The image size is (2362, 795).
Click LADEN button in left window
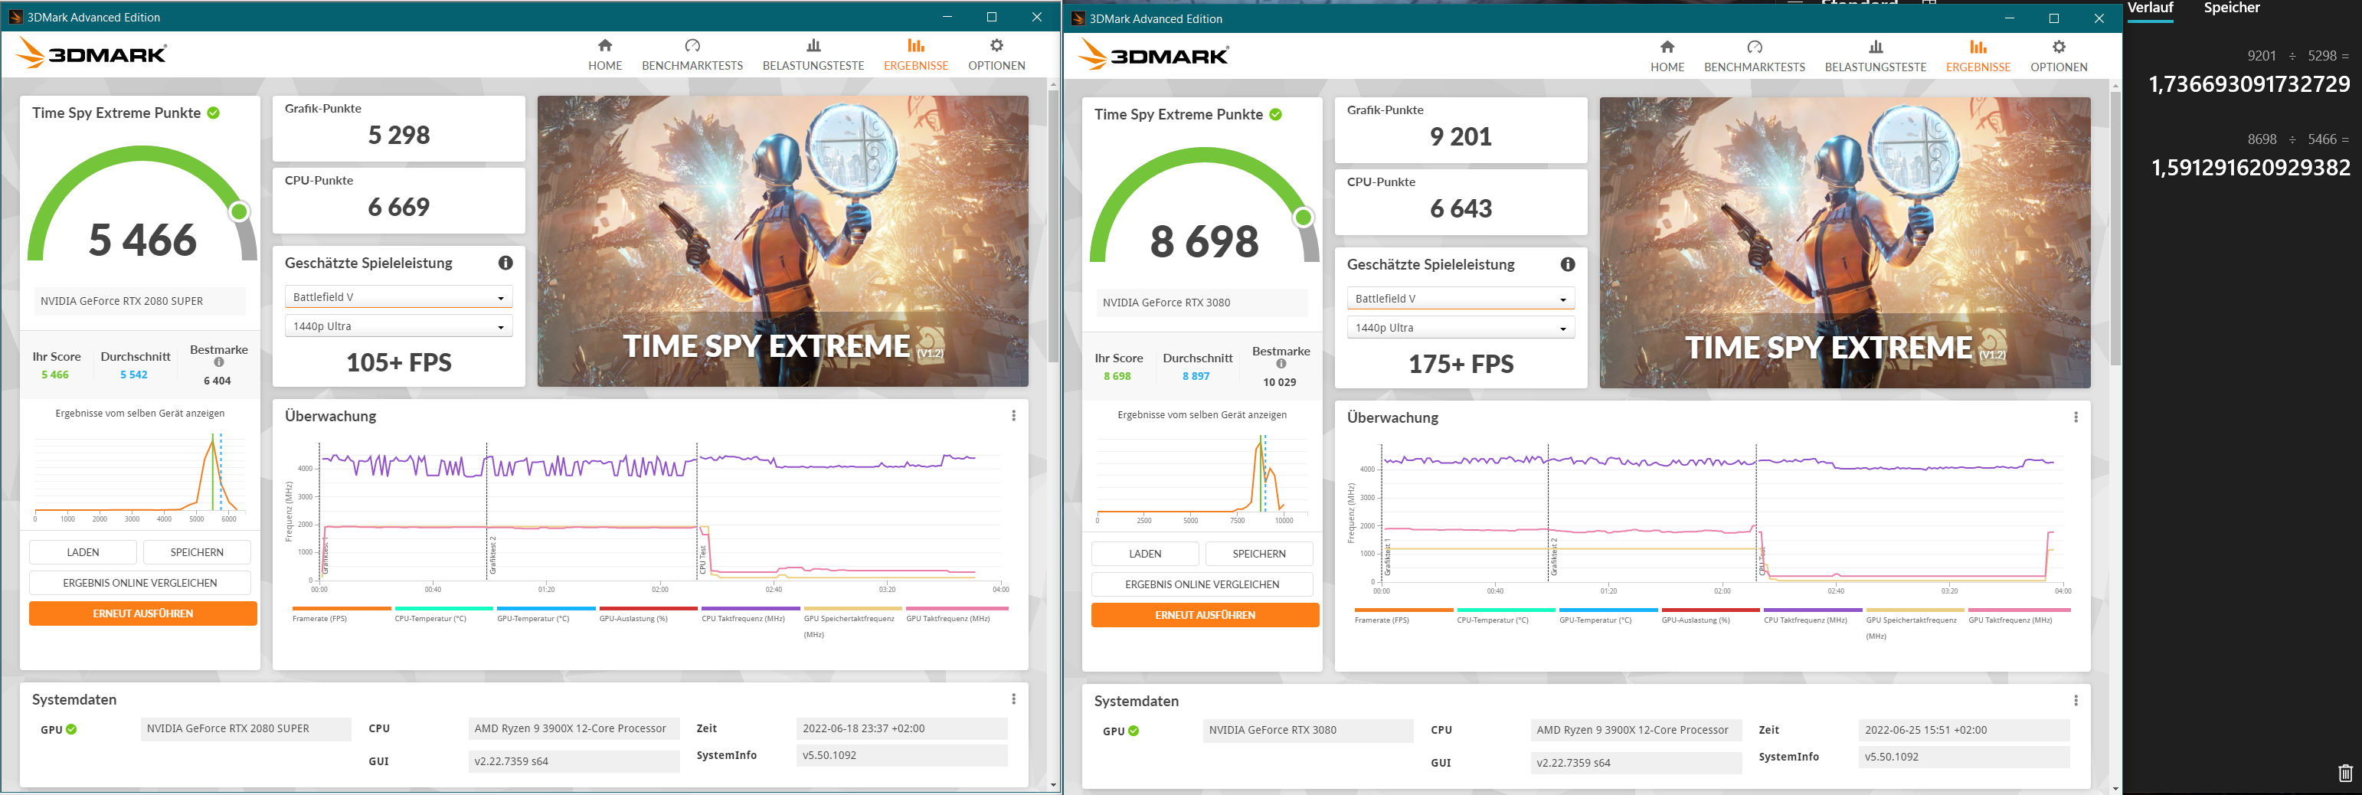(83, 553)
